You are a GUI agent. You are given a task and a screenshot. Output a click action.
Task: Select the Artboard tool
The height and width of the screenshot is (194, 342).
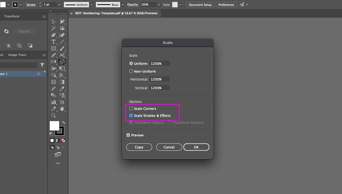tap(62, 102)
